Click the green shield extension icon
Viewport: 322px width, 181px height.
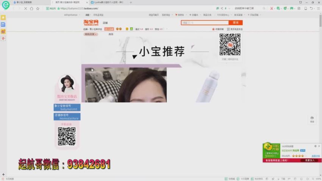[285, 8]
